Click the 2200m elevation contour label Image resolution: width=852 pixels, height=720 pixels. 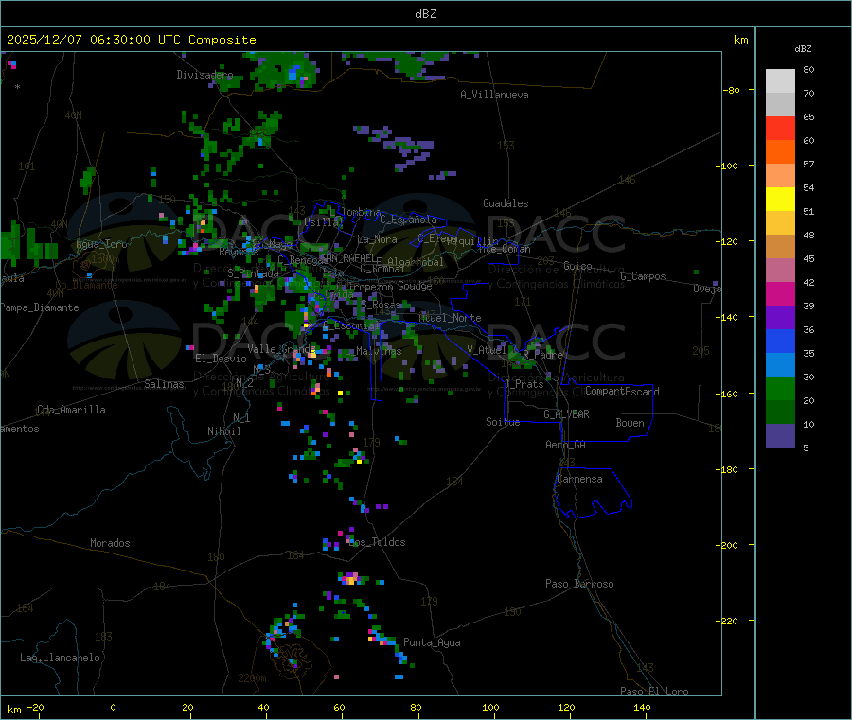(252, 678)
